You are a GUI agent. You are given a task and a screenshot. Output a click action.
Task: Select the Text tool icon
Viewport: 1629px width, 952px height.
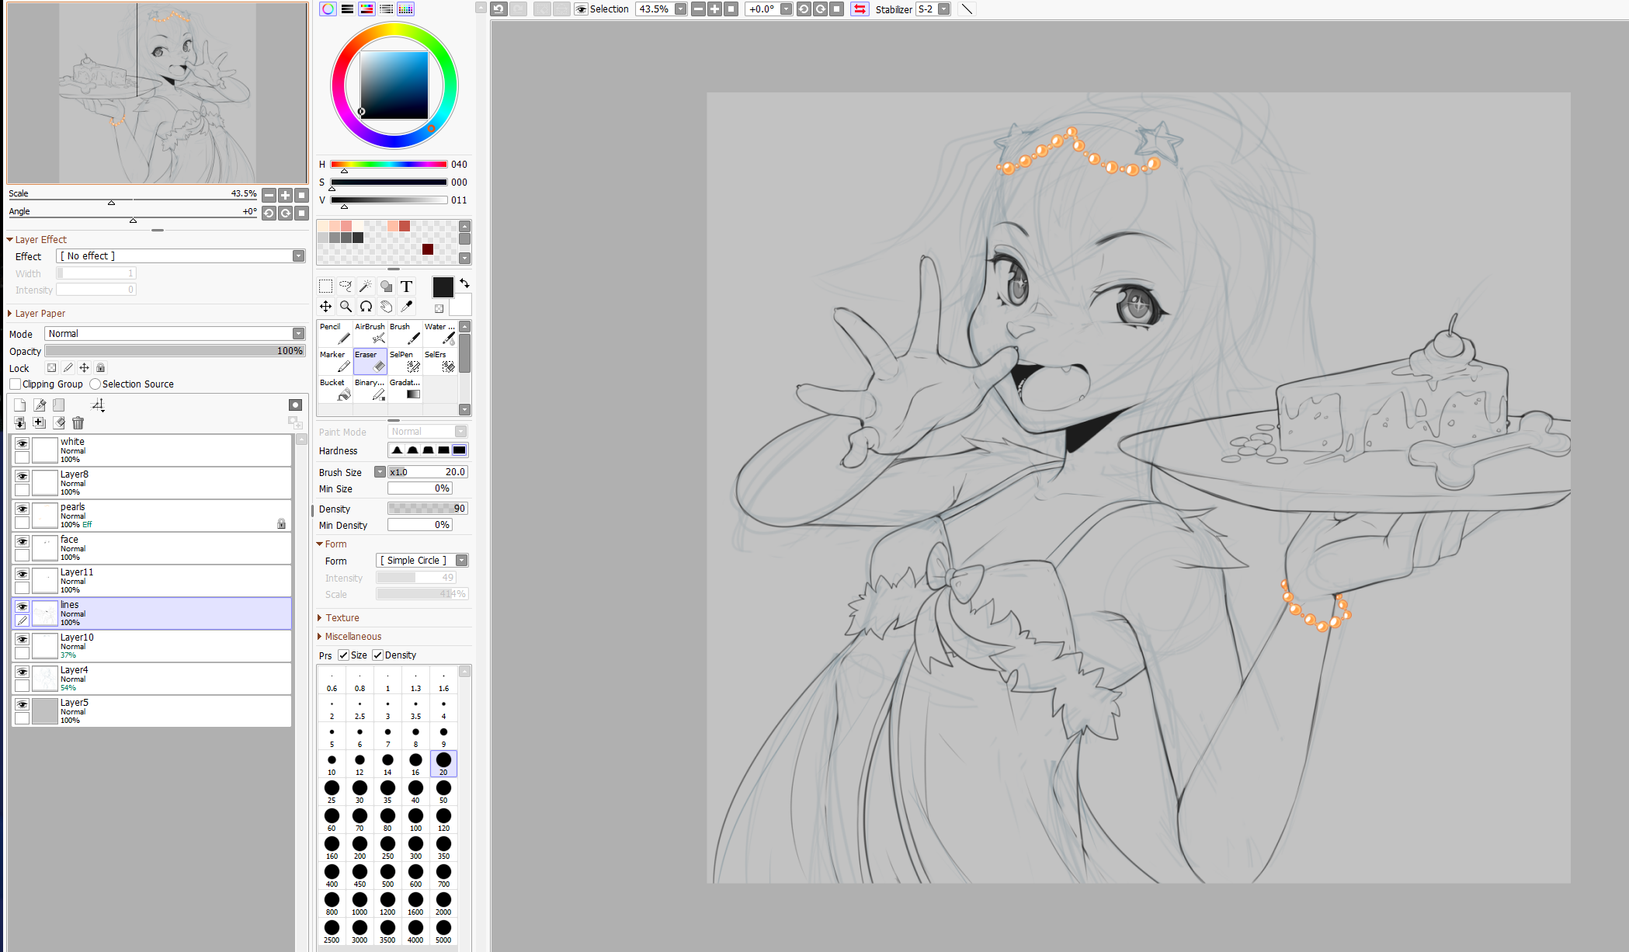[x=406, y=287]
